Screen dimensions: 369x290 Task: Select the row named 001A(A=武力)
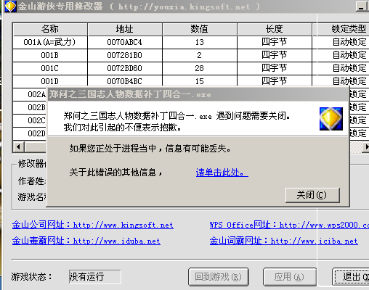[50, 42]
